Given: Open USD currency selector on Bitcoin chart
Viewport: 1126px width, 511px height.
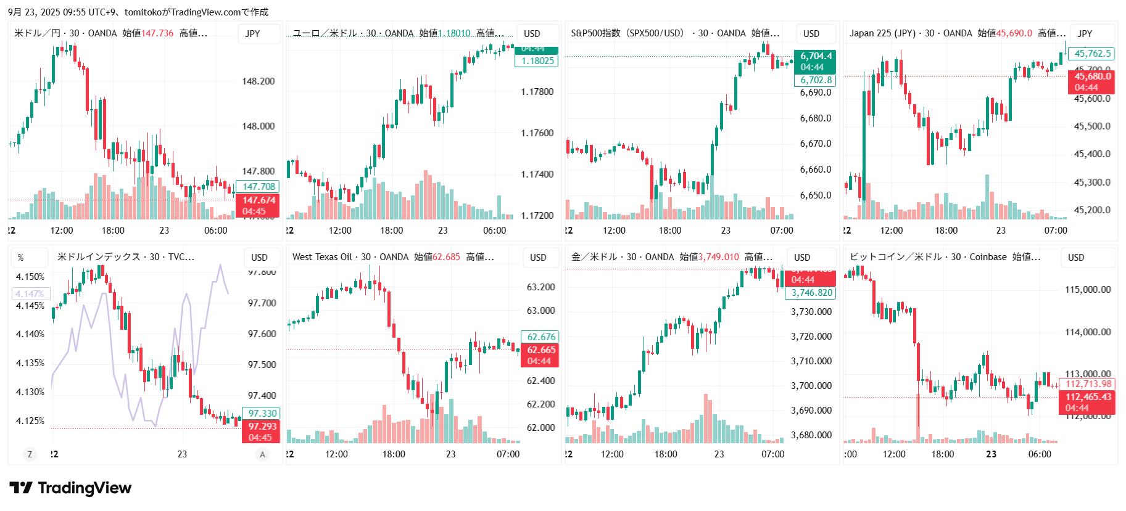Looking at the screenshot, I should click(x=1076, y=258).
